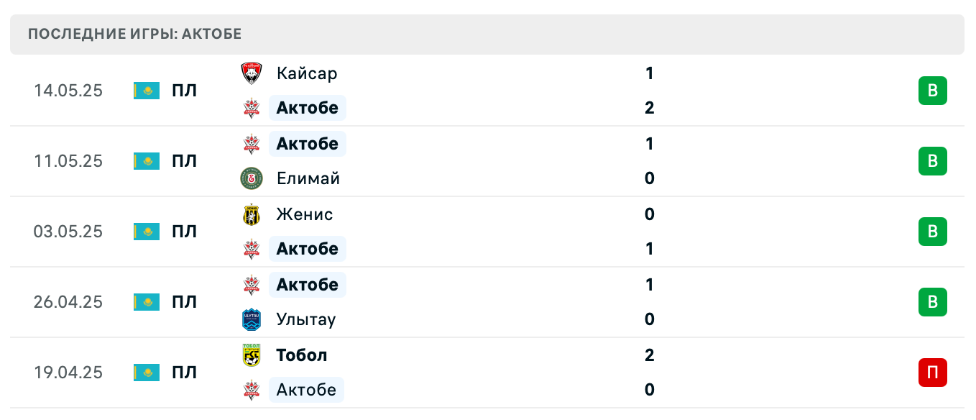Click the green win badge for 03.05.25

(x=932, y=232)
